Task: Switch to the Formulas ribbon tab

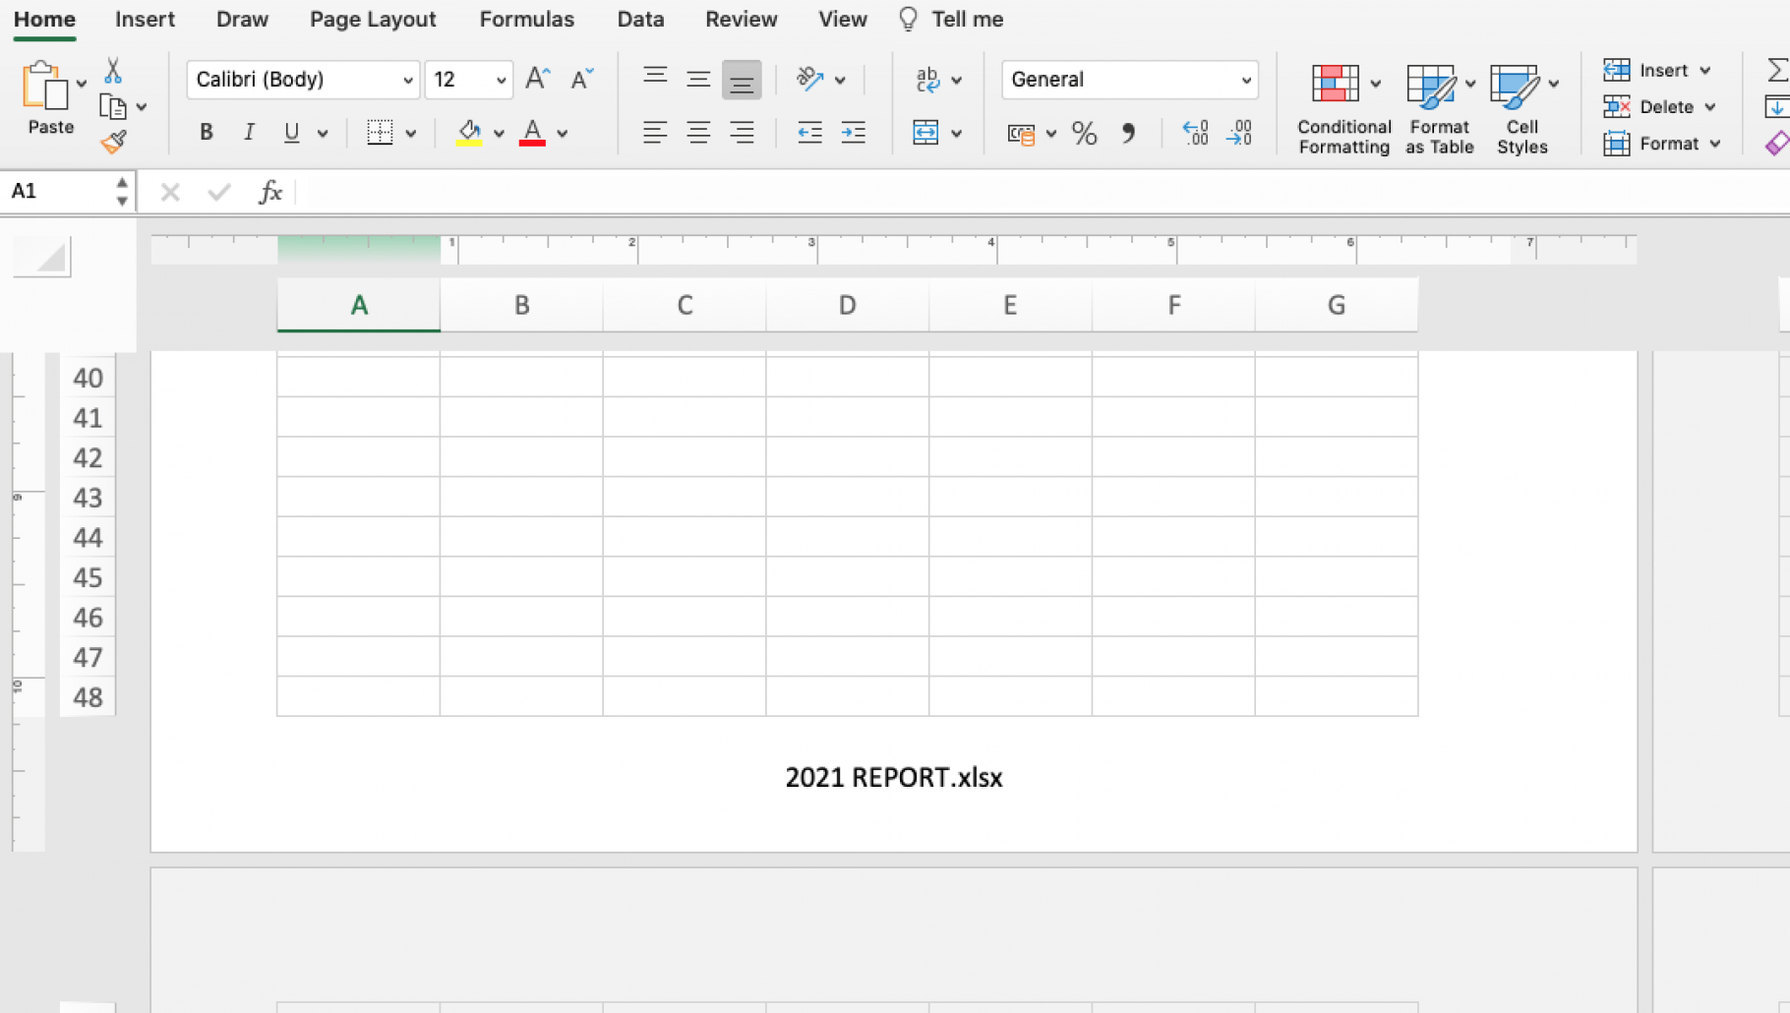Action: pos(526,19)
